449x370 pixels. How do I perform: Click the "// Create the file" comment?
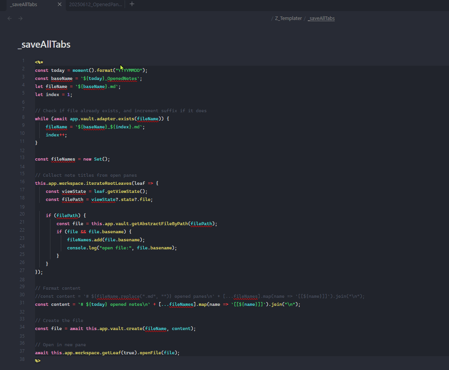59,320
